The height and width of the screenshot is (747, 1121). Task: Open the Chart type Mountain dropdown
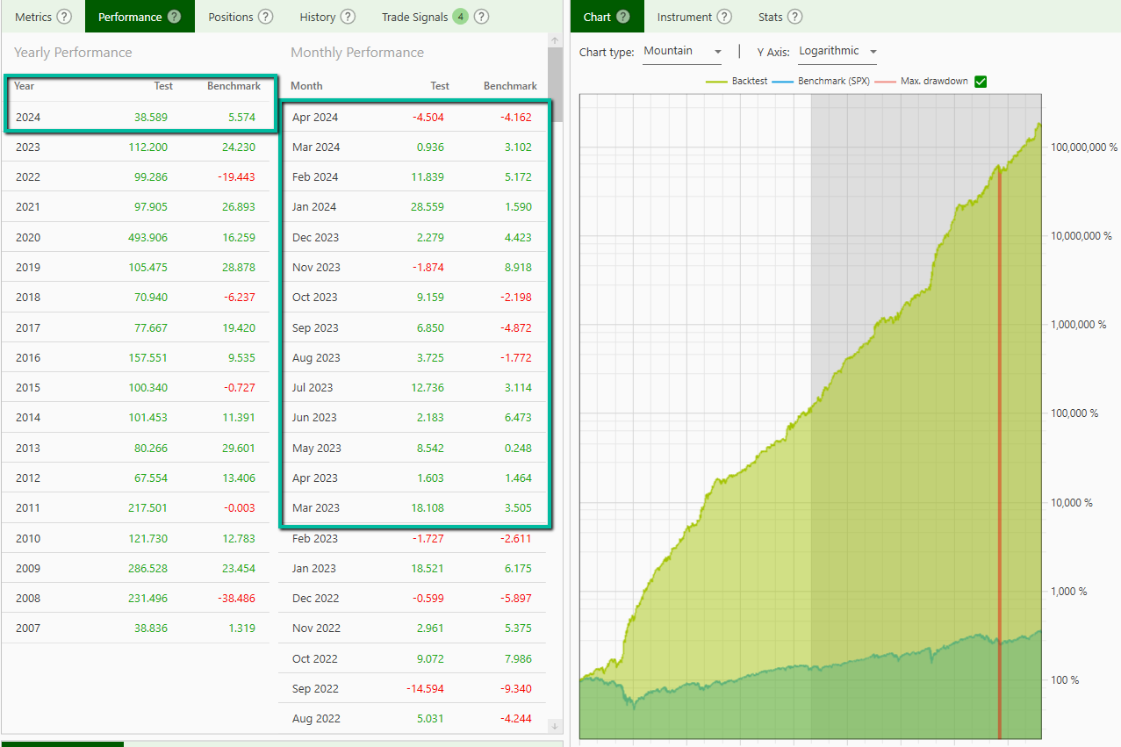point(682,52)
